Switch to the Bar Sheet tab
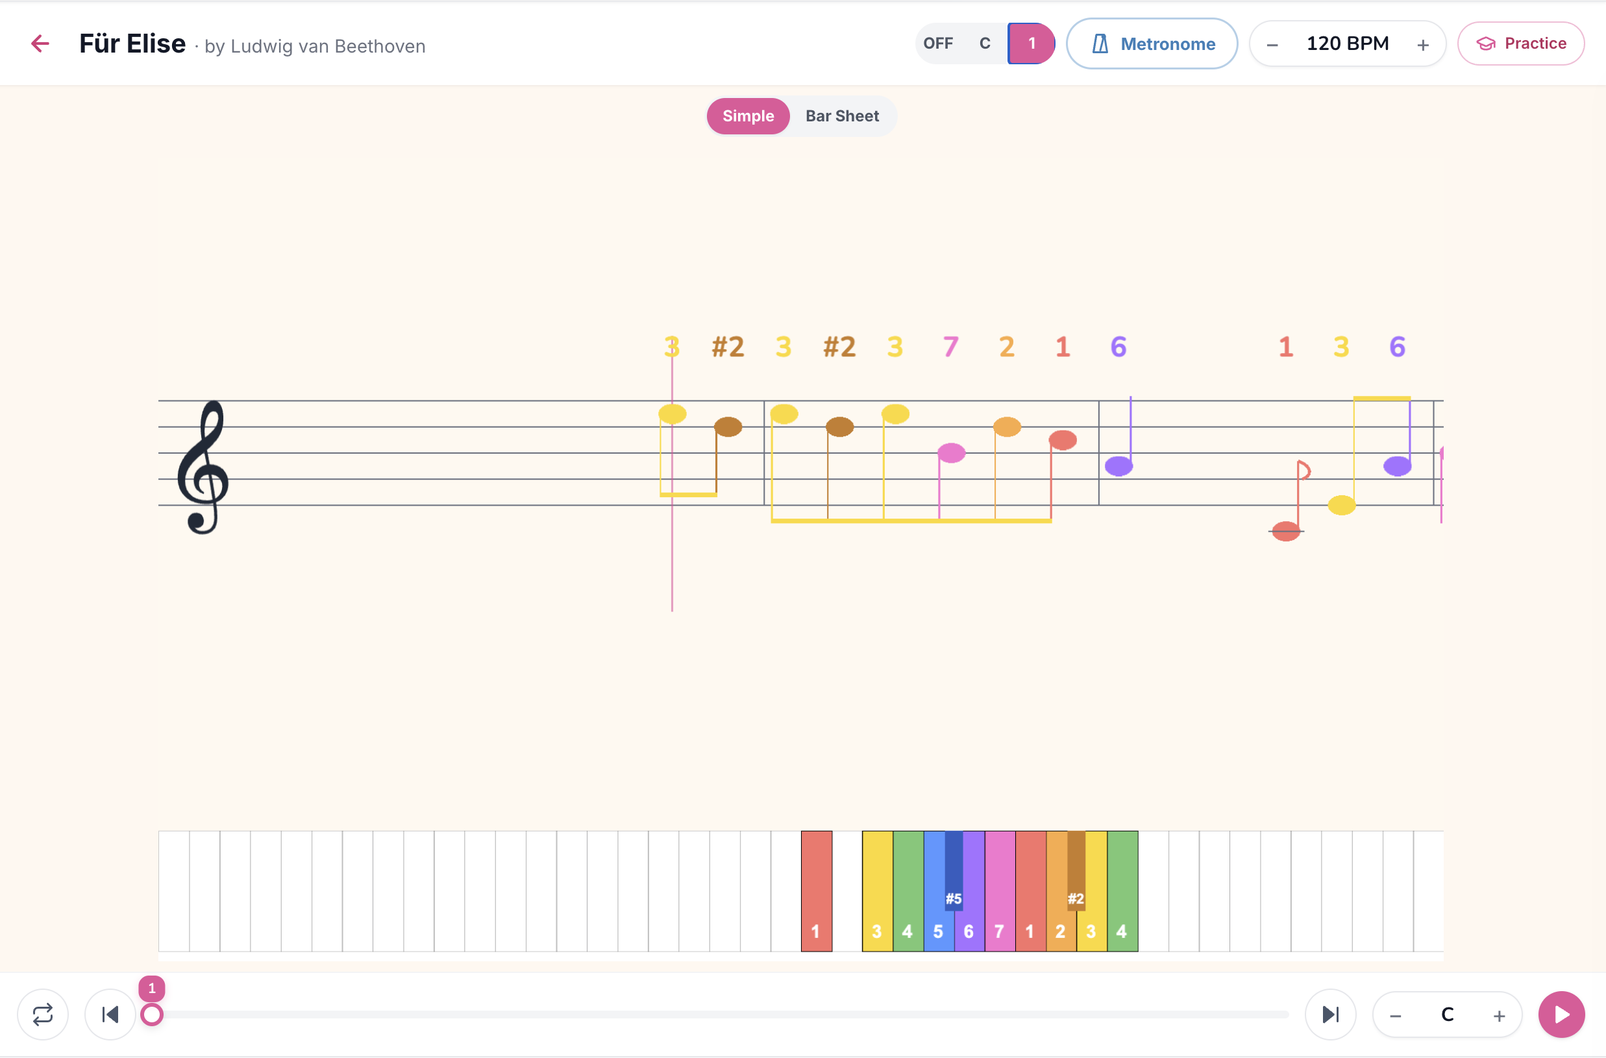Viewport: 1606px width, 1058px height. (841, 116)
